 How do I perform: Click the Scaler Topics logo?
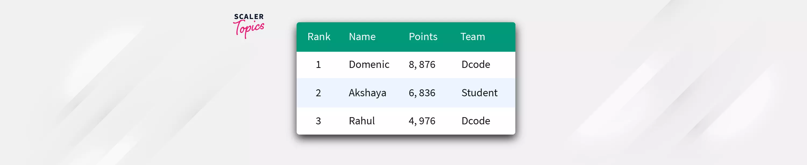pos(249,25)
